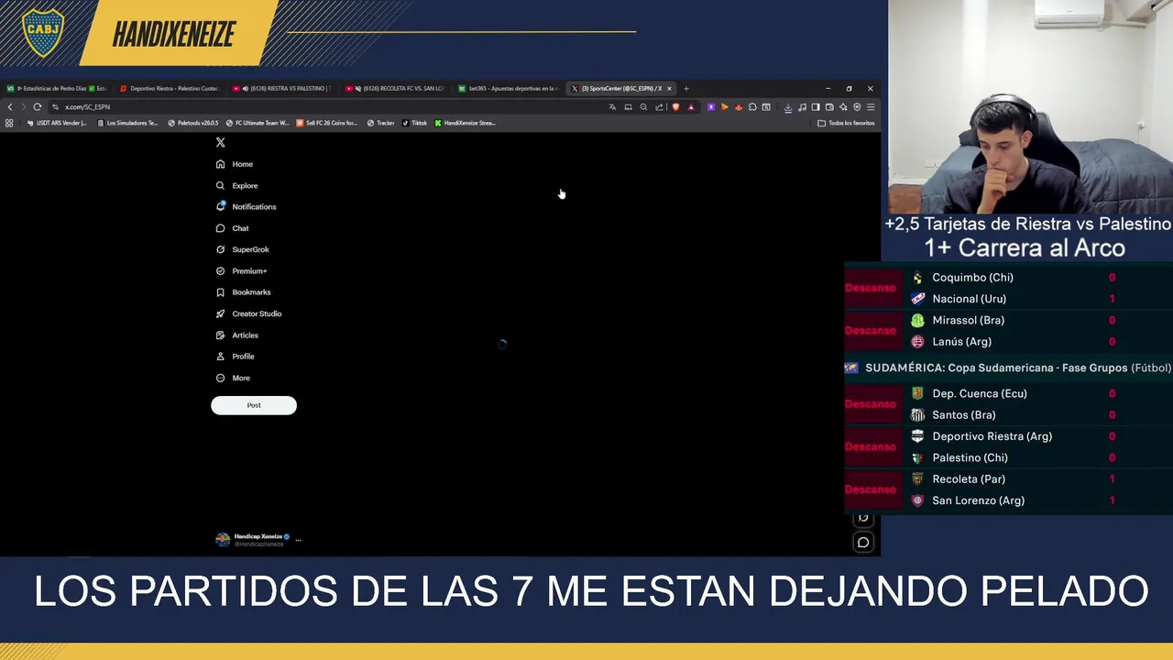Open Los Simuladores bookmark
Image resolution: width=1173 pixels, height=660 pixels.
pyautogui.click(x=127, y=123)
